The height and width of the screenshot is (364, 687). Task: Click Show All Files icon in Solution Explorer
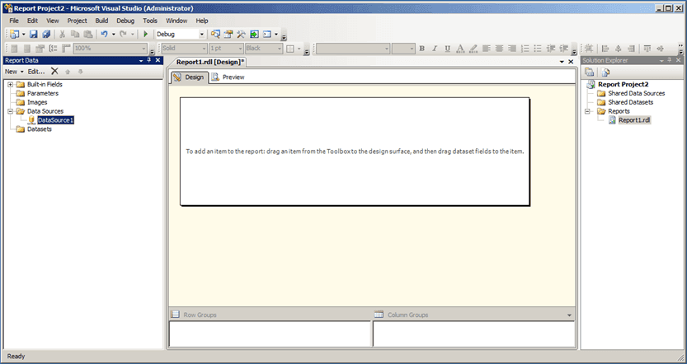(x=605, y=72)
